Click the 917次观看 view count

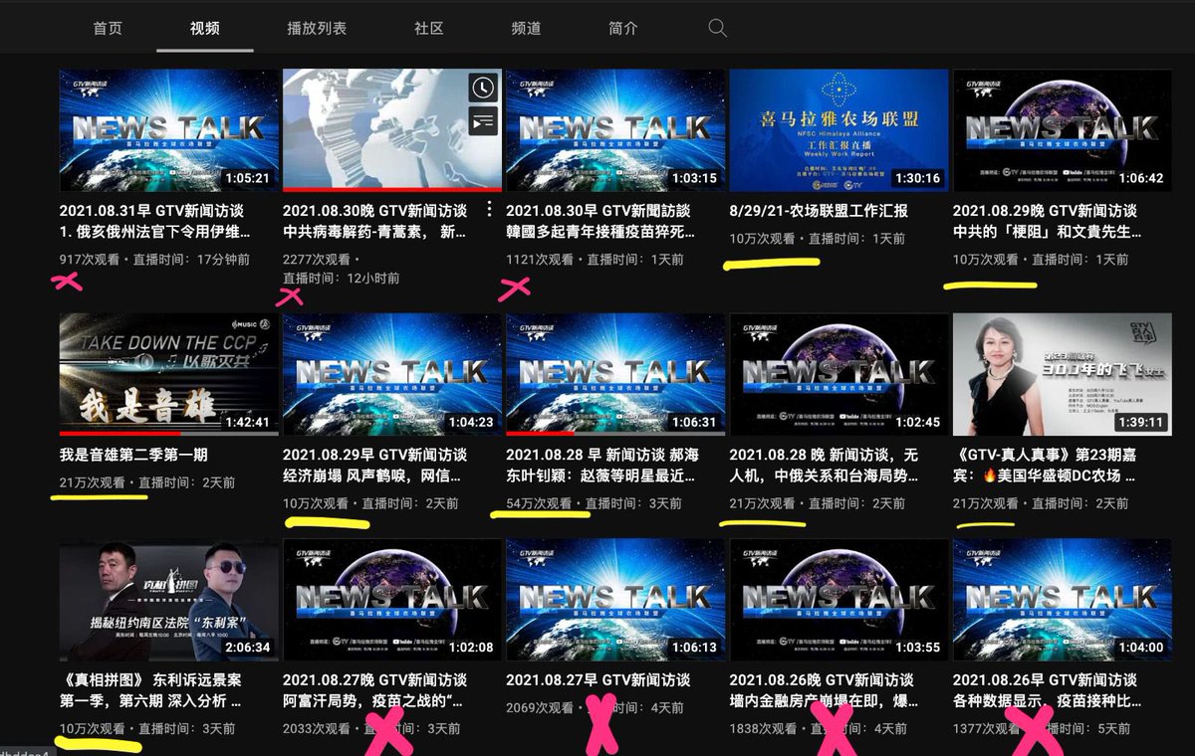tap(92, 259)
